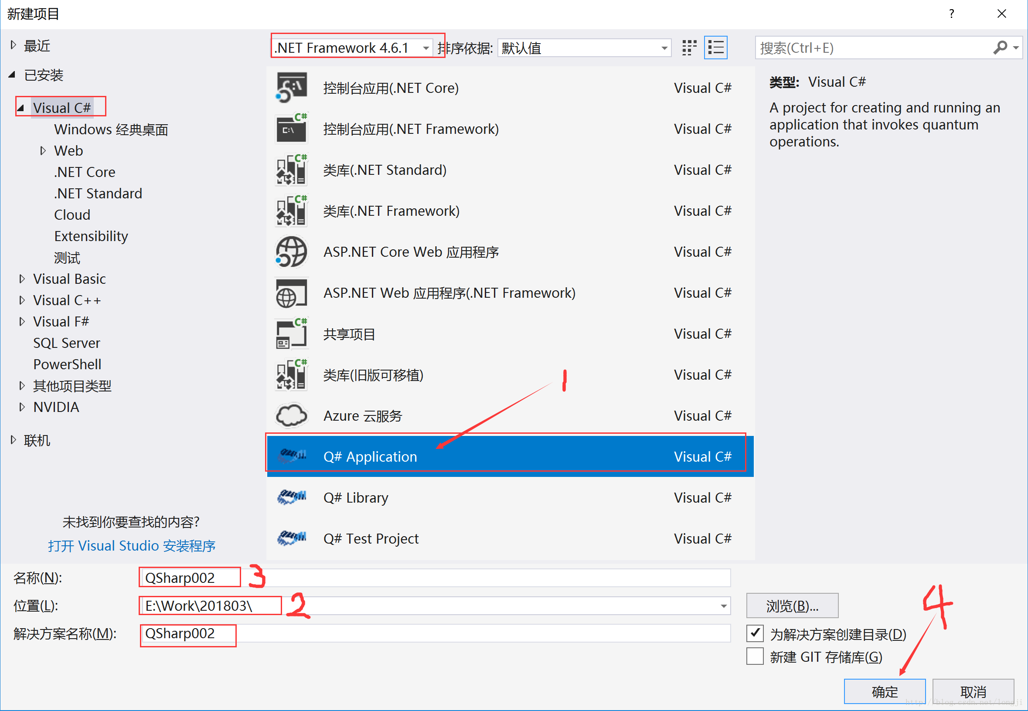Click the ASP.NET Web application (.NET Framework) icon
The image size is (1028, 711).
292,293
